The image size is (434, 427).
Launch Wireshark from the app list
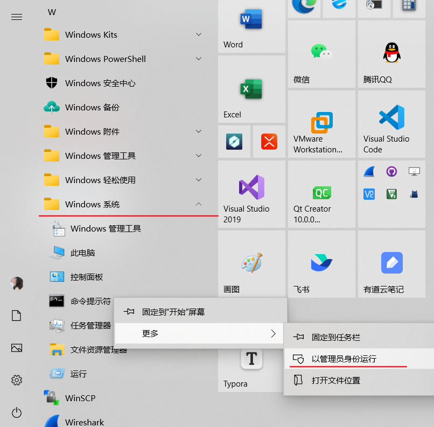point(123,421)
